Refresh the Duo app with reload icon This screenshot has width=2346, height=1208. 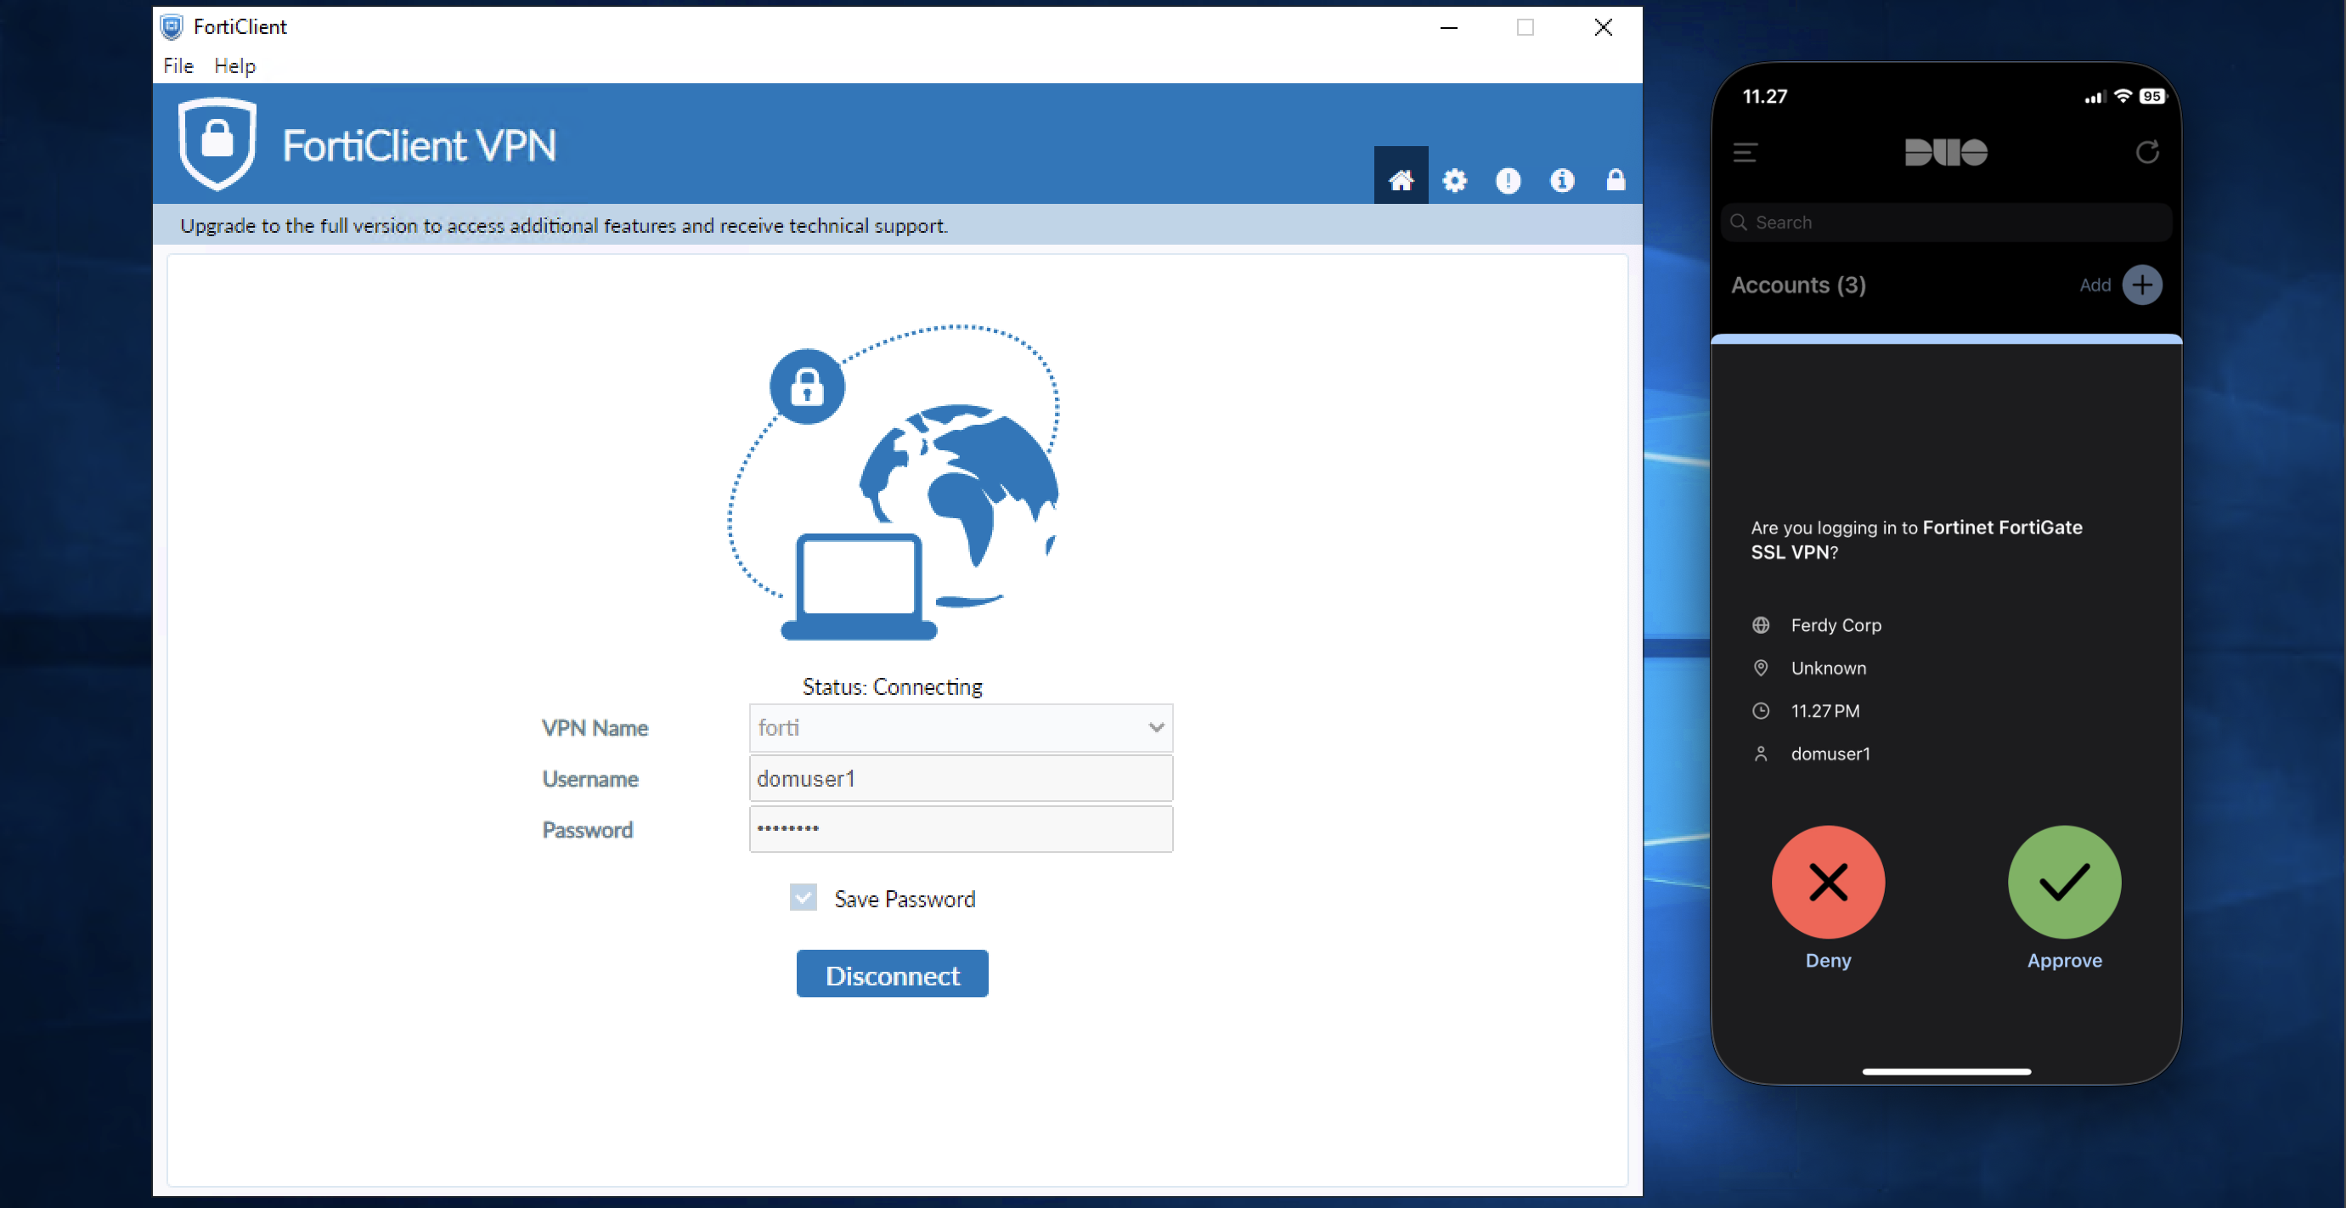(x=2146, y=152)
